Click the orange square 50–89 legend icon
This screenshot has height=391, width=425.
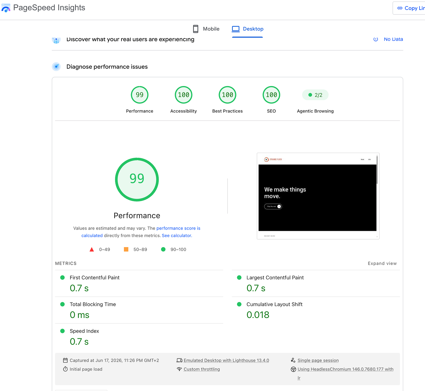(x=126, y=249)
